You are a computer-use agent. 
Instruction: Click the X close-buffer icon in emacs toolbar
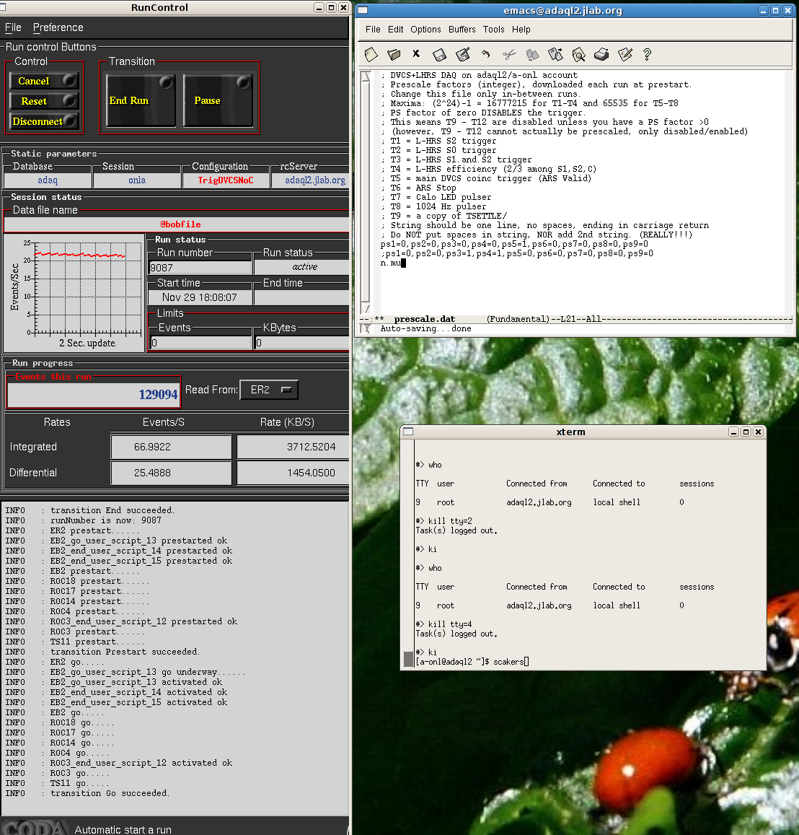click(x=416, y=54)
